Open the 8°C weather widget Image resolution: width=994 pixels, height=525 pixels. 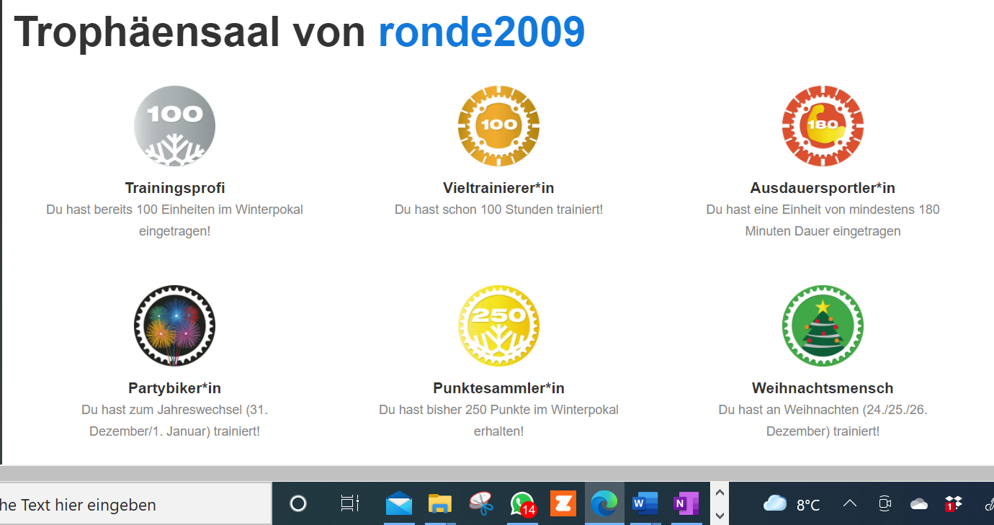(x=792, y=504)
